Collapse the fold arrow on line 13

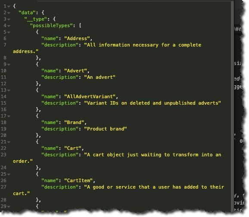pyautogui.click(x=9, y=90)
